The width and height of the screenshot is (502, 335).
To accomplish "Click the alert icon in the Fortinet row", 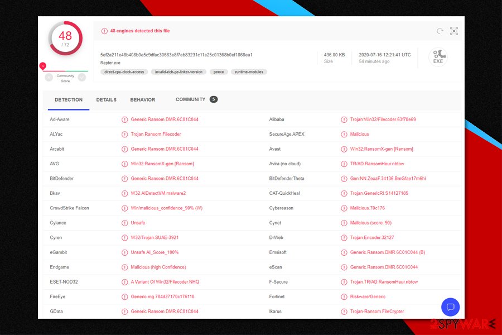I will 344,297.
